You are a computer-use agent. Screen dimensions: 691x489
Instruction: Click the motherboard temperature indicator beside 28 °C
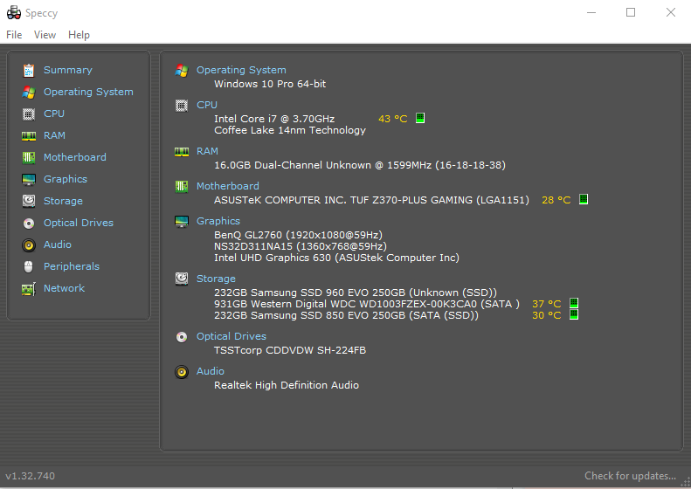tap(584, 199)
